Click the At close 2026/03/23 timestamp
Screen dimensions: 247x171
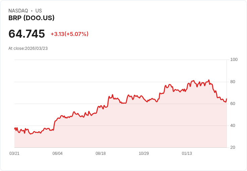pos(28,48)
